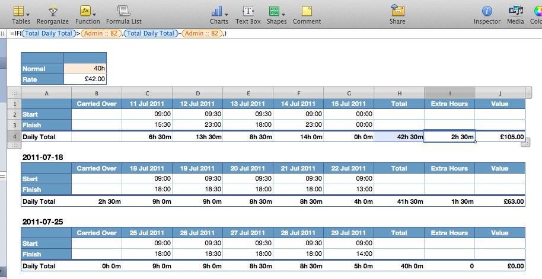Select the 14:00 finish cell for 29 Jul
The width and height of the screenshot is (542, 279).
coord(349,254)
